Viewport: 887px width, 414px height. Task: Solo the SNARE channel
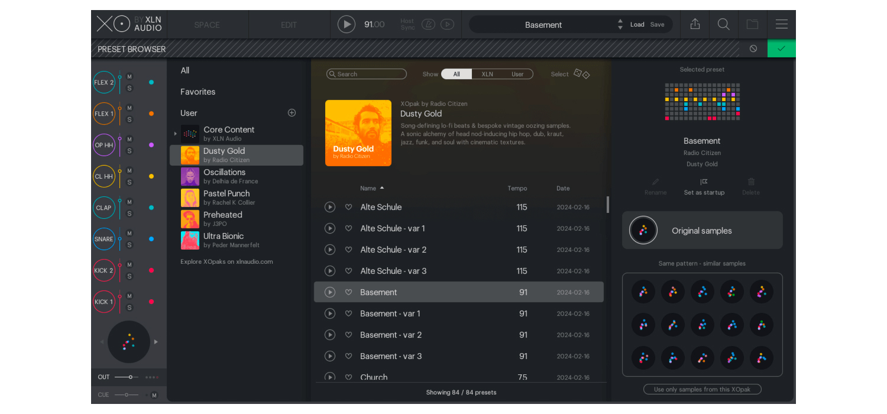coord(130,245)
